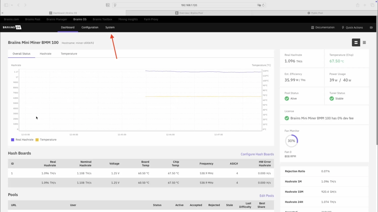Open Braiins Toolbox link
The width and height of the screenshot is (378, 212).
pos(102,19)
